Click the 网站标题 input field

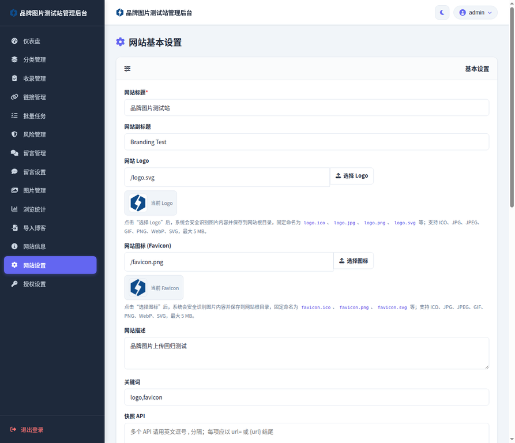coord(306,108)
